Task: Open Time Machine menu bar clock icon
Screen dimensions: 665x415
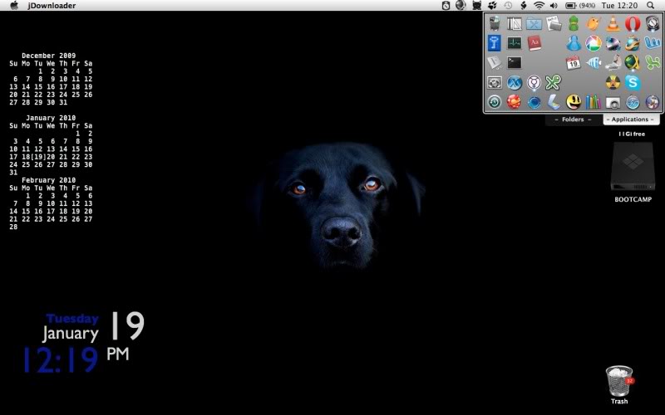Action: [508, 6]
